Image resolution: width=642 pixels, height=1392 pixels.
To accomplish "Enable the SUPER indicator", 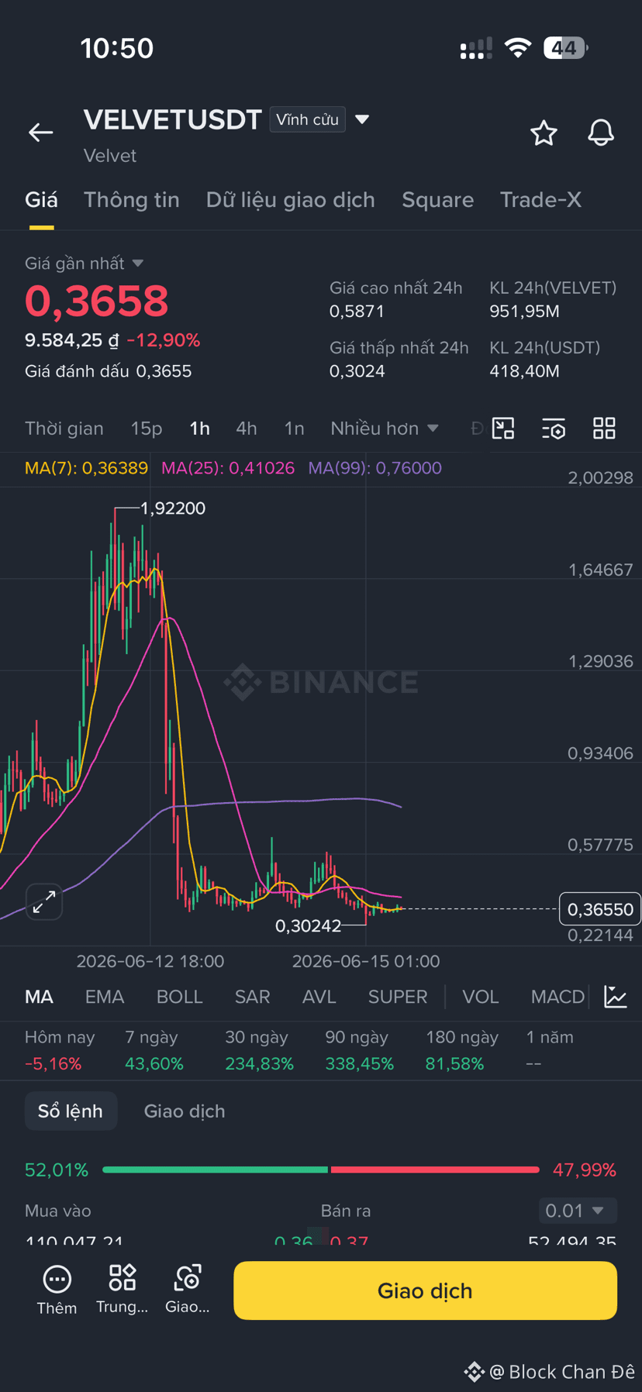I will click(398, 997).
